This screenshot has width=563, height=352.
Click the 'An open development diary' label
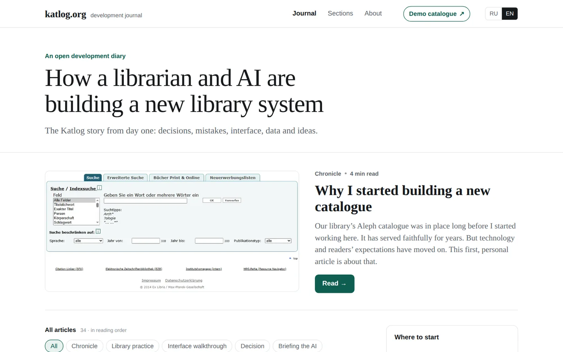coord(85,56)
